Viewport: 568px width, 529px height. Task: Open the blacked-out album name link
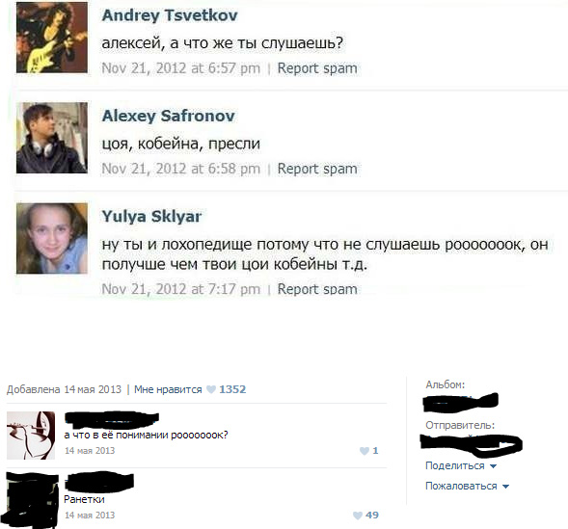tap(460, 402)
